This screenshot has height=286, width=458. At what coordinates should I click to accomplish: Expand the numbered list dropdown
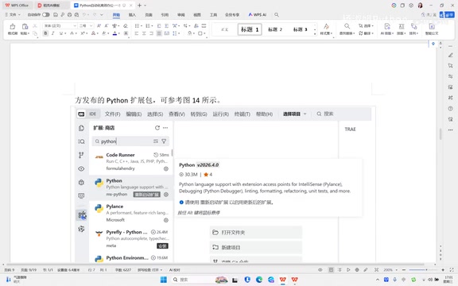tap(152, 26)
